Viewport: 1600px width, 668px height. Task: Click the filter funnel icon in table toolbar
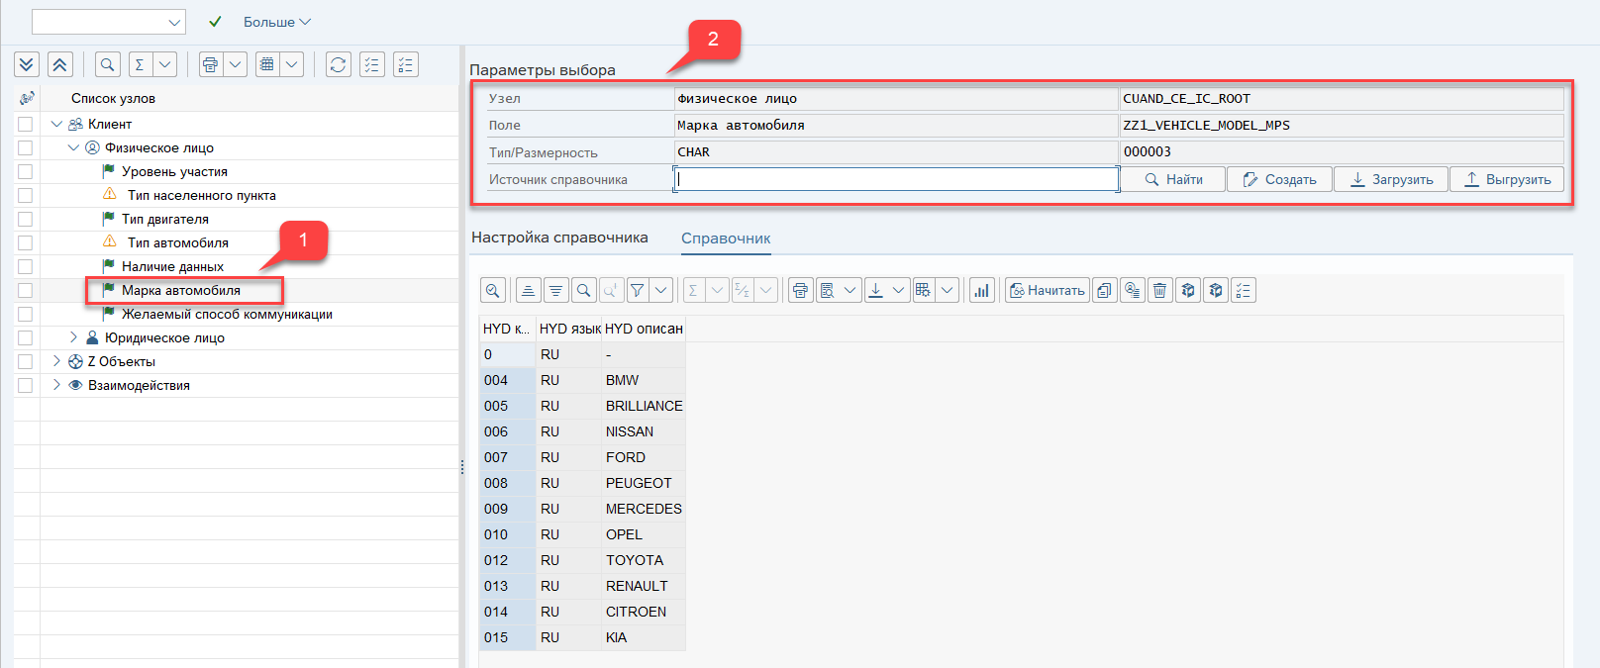(x=638, y=291)
